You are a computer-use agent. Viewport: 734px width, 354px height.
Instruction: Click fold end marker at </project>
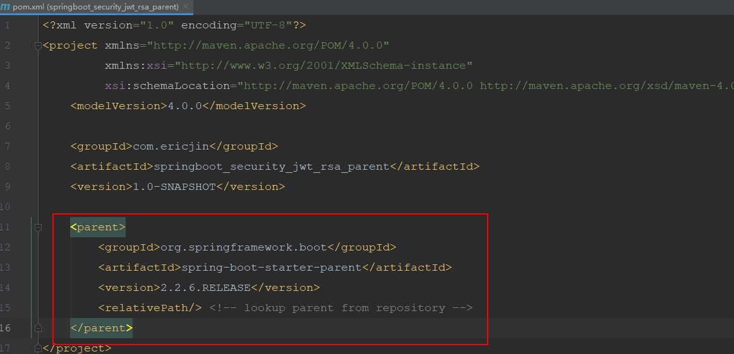tap(38, 348)
